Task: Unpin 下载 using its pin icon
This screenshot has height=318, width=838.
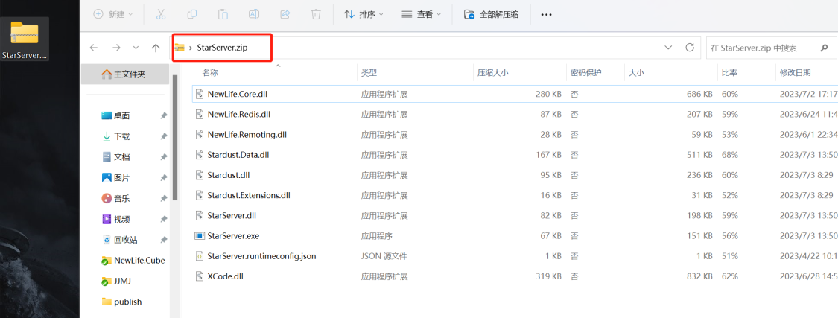Action: 164,136
